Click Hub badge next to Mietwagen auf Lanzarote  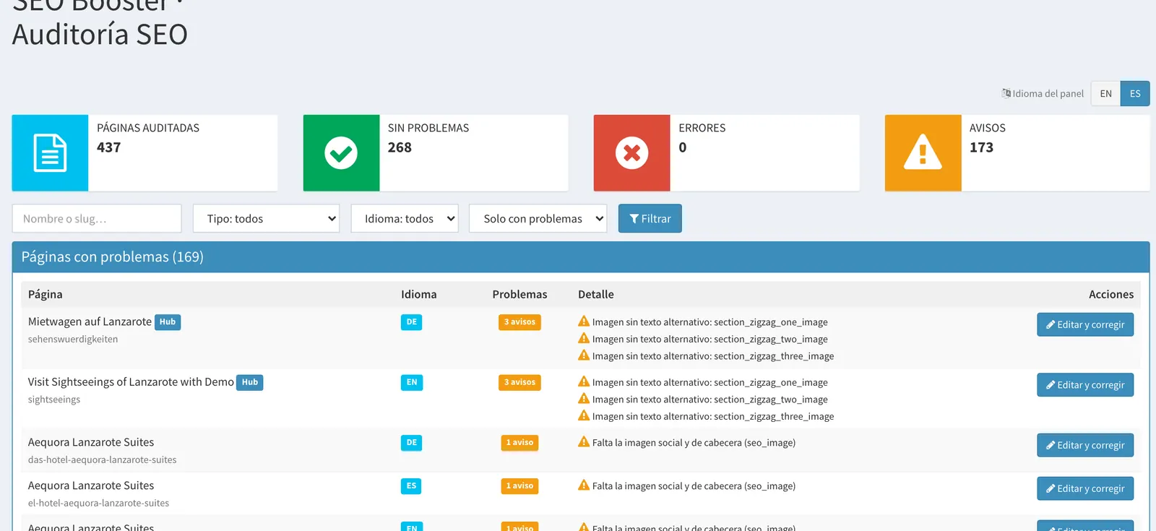pos(168,322)
